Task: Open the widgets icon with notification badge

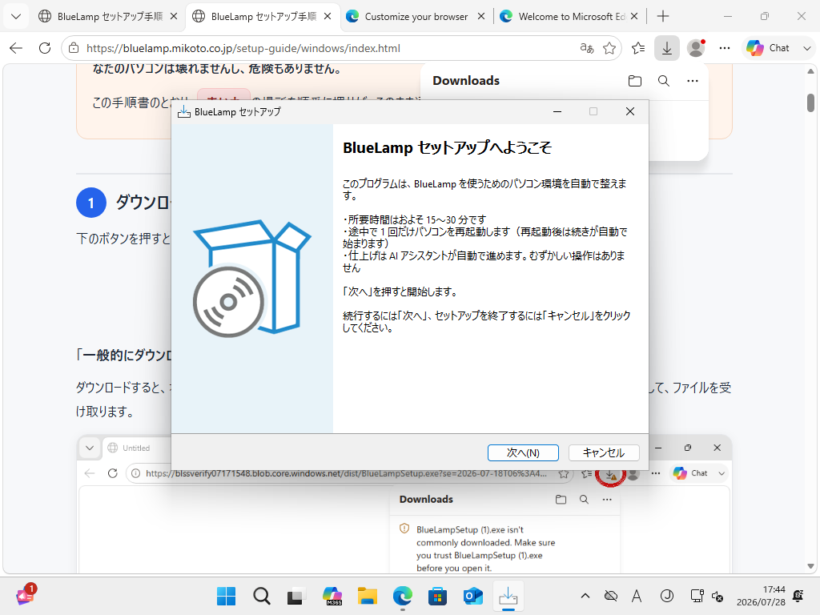Action: click(25, 595)
